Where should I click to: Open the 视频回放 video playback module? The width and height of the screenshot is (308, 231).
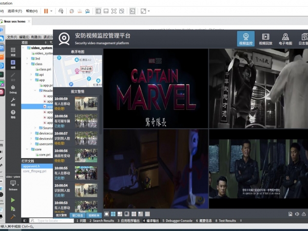265,40
